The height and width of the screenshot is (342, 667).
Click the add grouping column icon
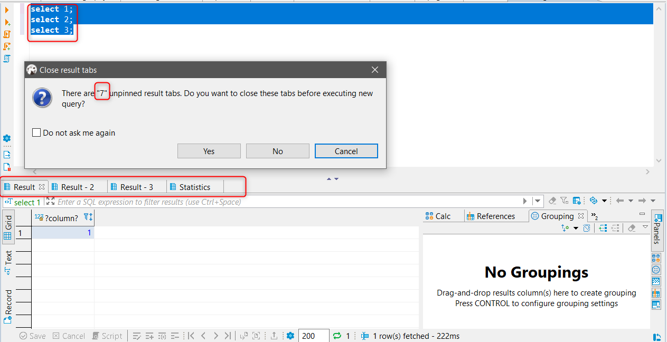(603, 228)
